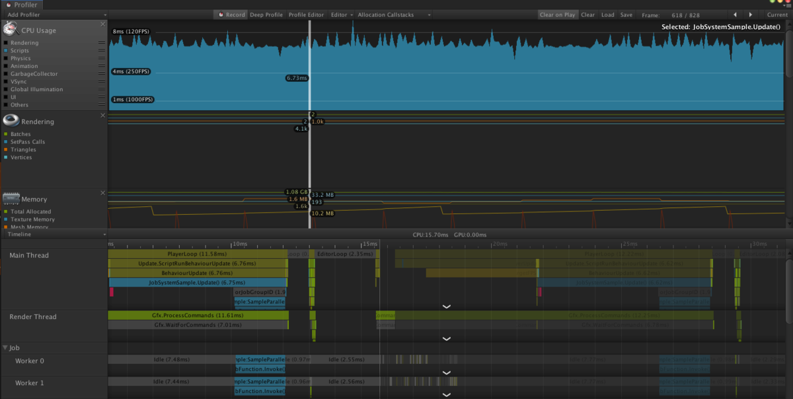The image size is (793, 399).
Task: Select the Gfx.ProcessCommands (11.61ms) bar
Action: click(198, 316)
